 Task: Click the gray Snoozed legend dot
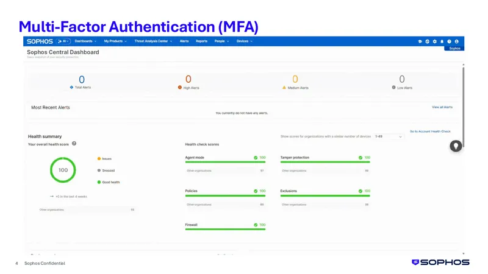99,170
